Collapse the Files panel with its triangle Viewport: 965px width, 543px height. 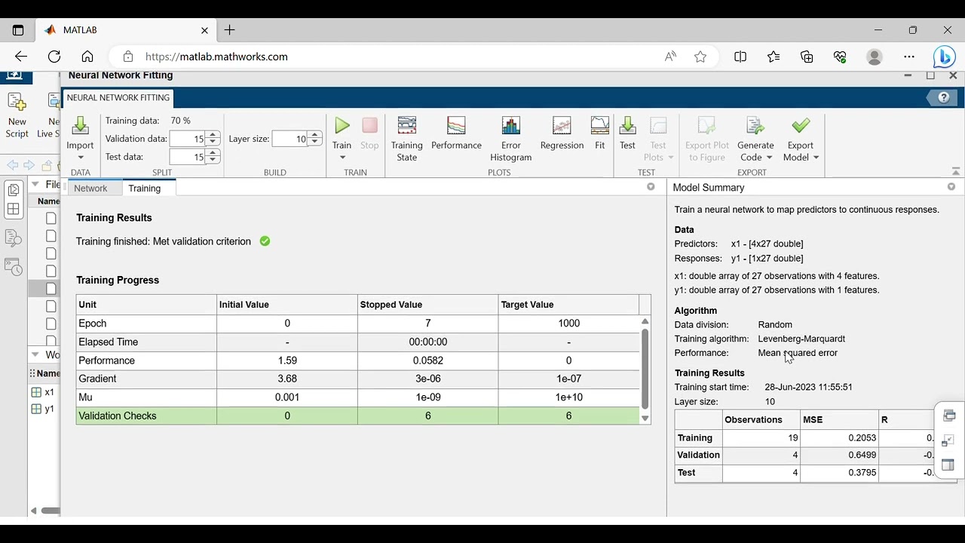(x=35, y=185)
